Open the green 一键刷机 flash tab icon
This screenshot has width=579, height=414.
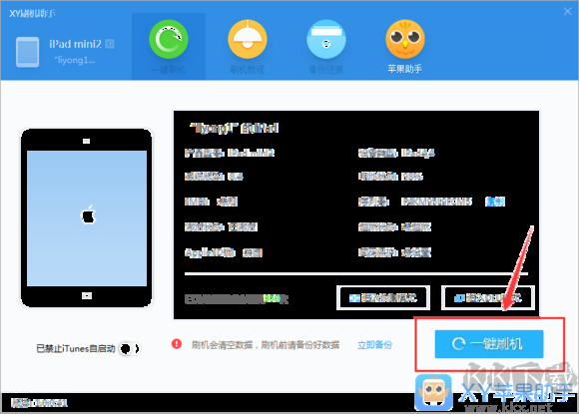coord(169,39)
